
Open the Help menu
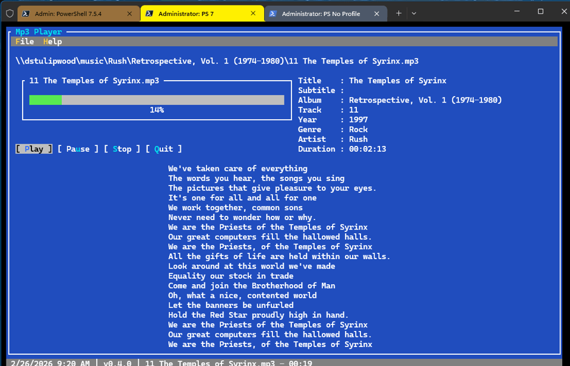[x=52, y=42]
